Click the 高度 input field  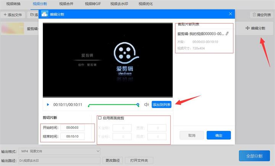[x=157, y=137]
